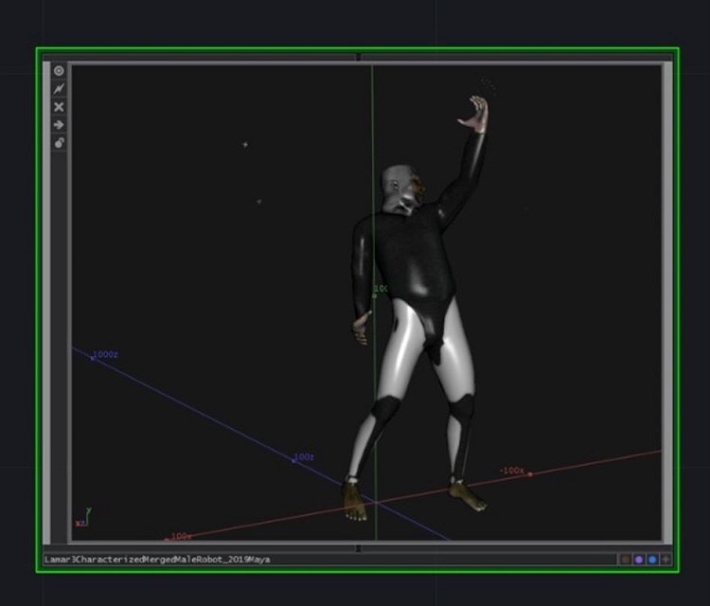Screen dimensions: 710x606
Task: Click the robot character's head
Action: click(x=398, y=187)
